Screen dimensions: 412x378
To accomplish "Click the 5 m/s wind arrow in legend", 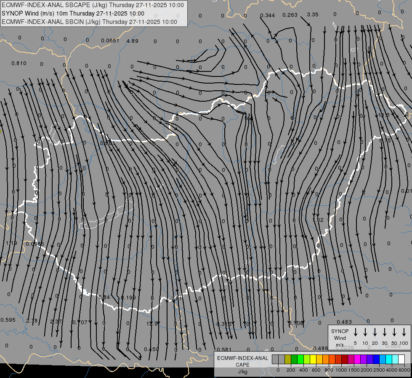I will 356,332.
